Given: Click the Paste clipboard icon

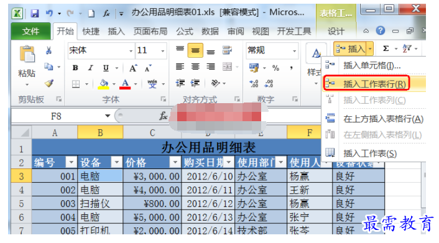Looking at the screenshot, I should 27,53.
